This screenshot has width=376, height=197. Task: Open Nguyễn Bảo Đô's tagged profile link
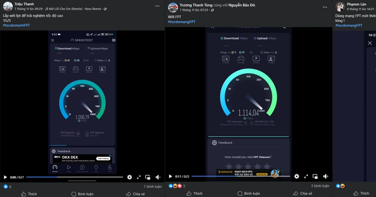coord(242,5)
